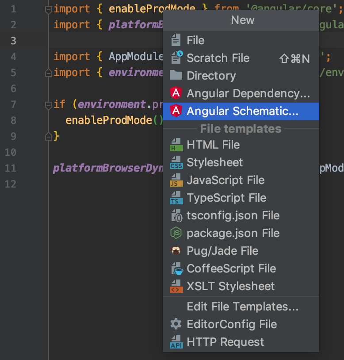Click the TS TypeScript File icon
The image size is (344, 360).
176,198
